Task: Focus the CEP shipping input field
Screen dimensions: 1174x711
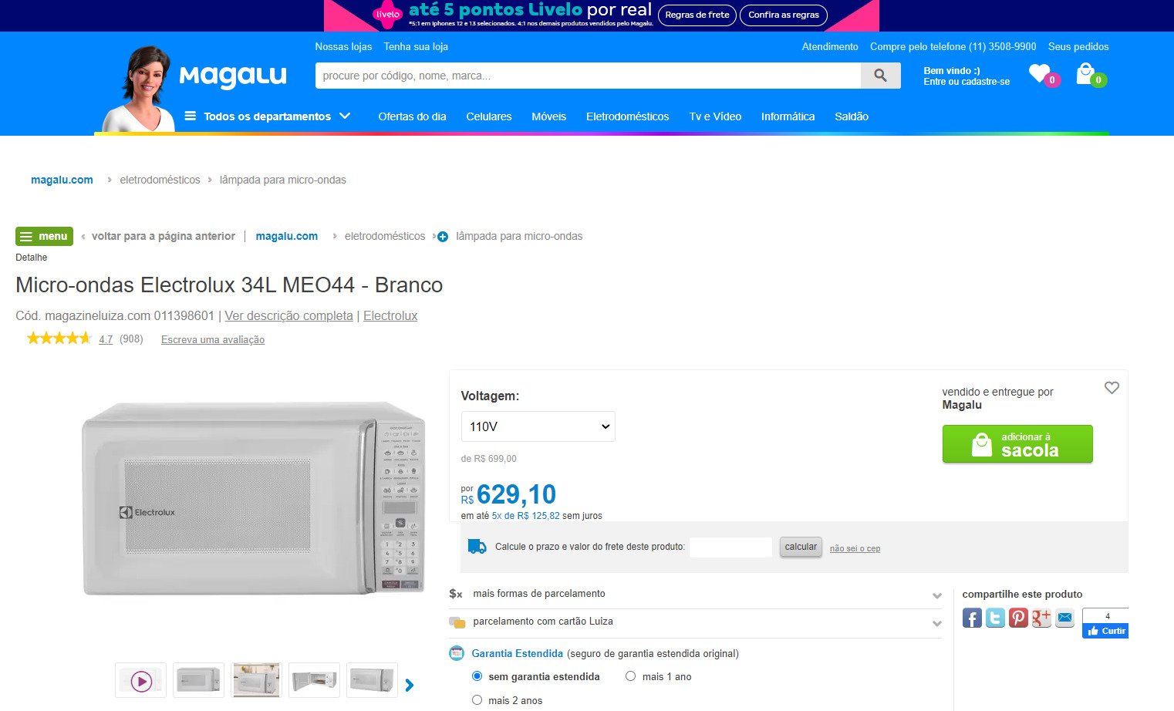Action: point(730,547)
